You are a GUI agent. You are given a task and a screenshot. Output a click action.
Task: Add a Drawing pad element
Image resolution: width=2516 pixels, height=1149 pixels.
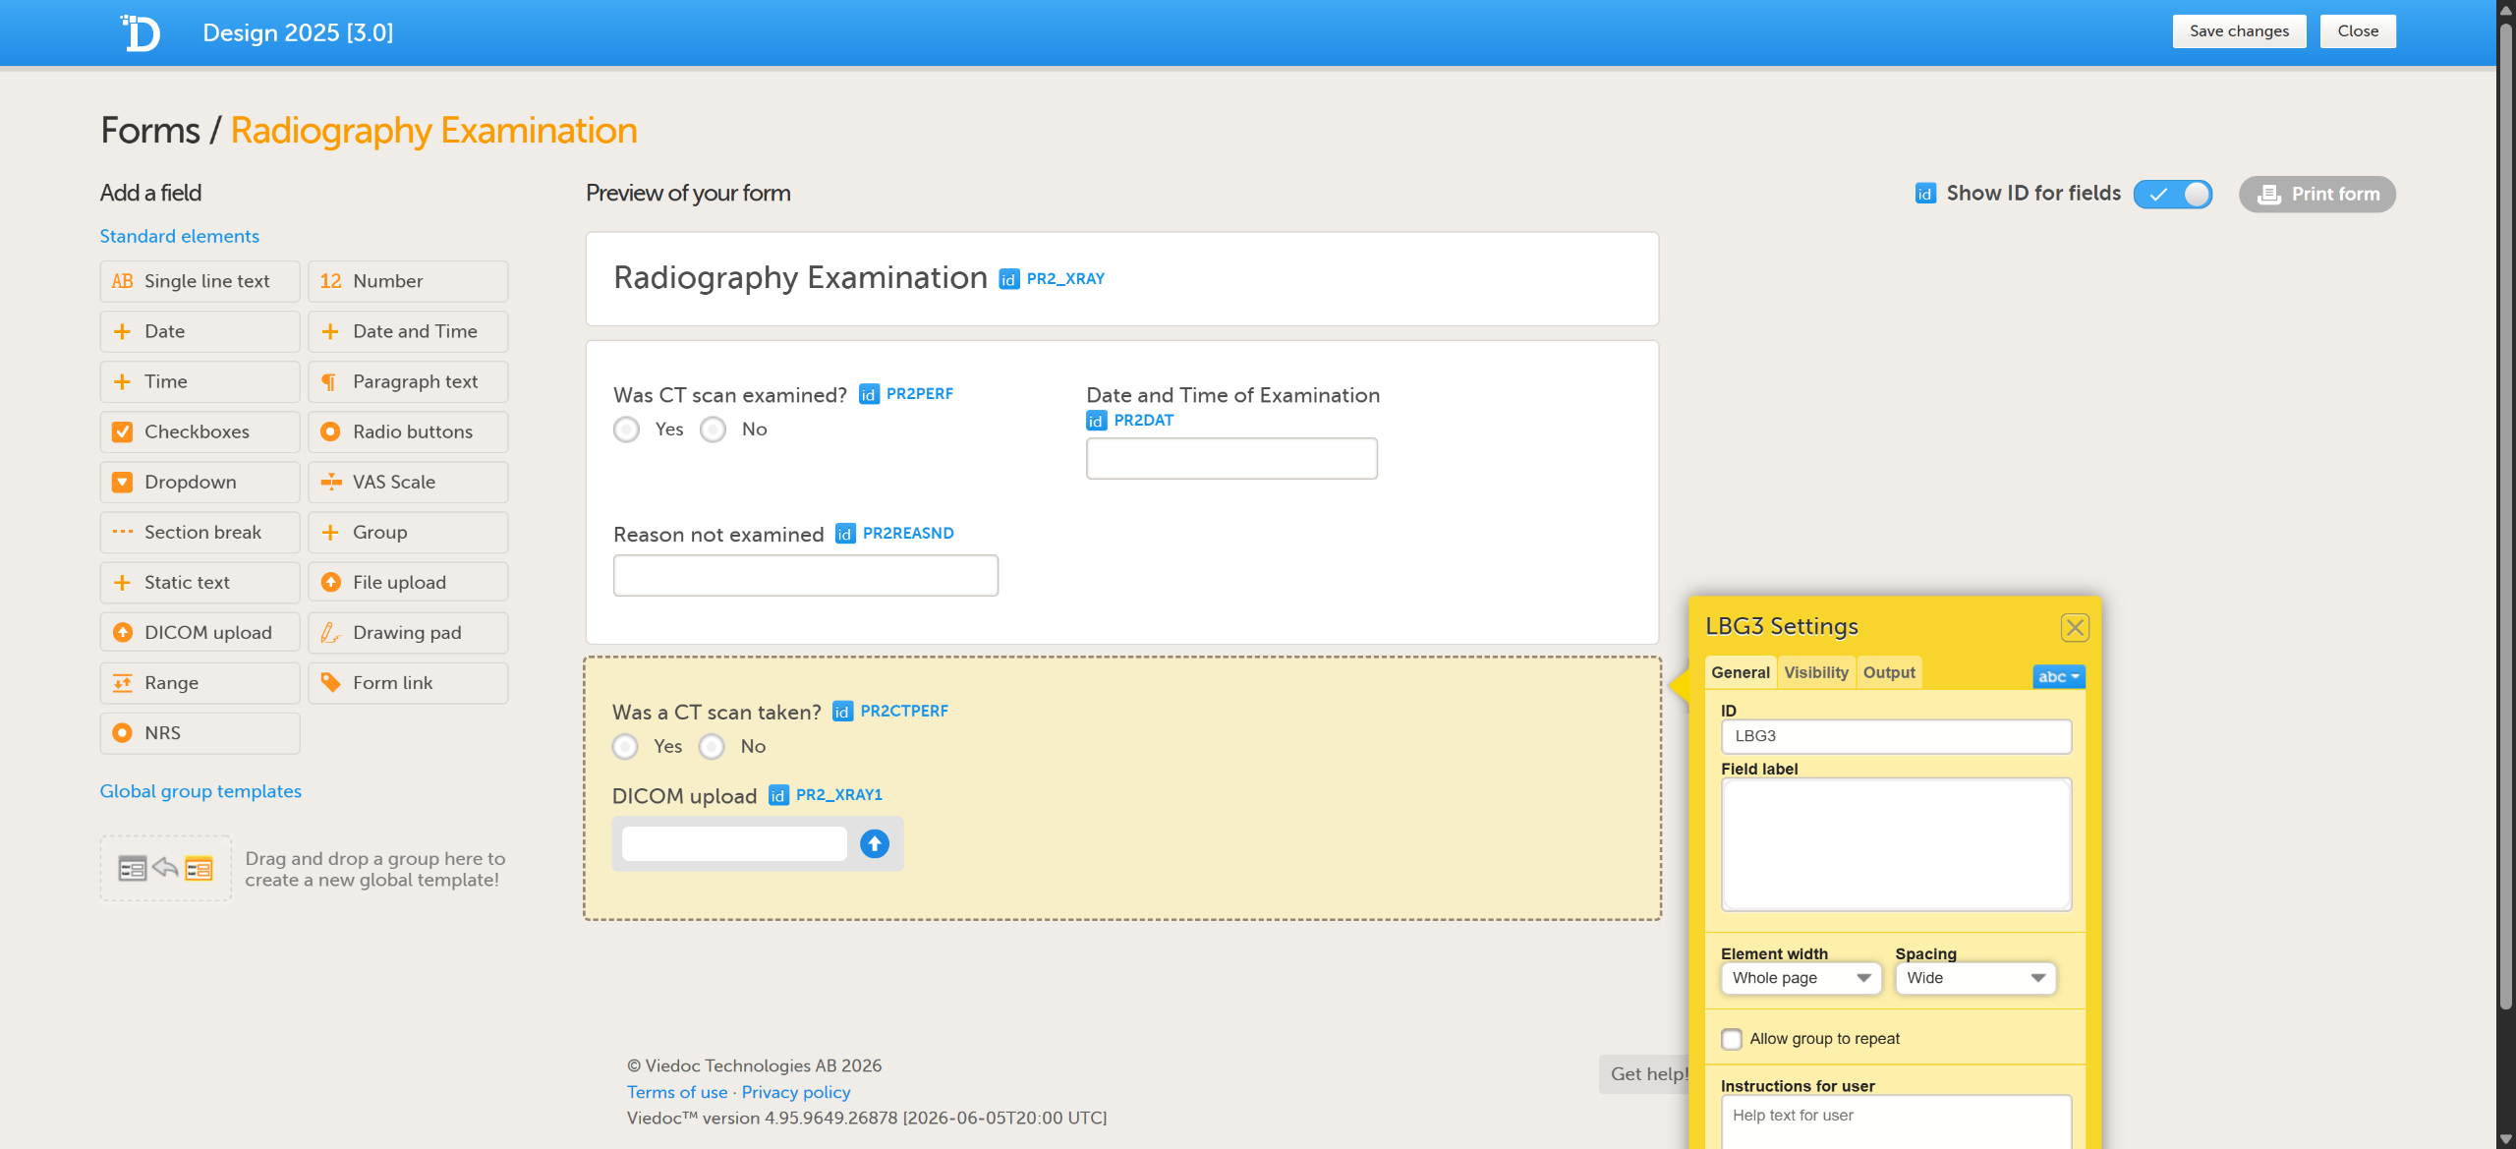click(408, 632)
